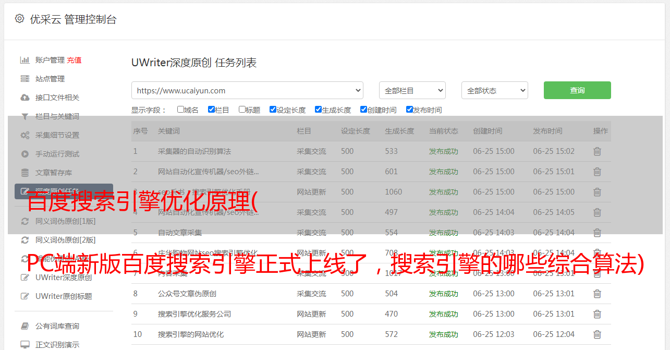Uncheck the 创建时间 checkbox
The height and width of the screenshot is (350, 670).
(363, 110)
